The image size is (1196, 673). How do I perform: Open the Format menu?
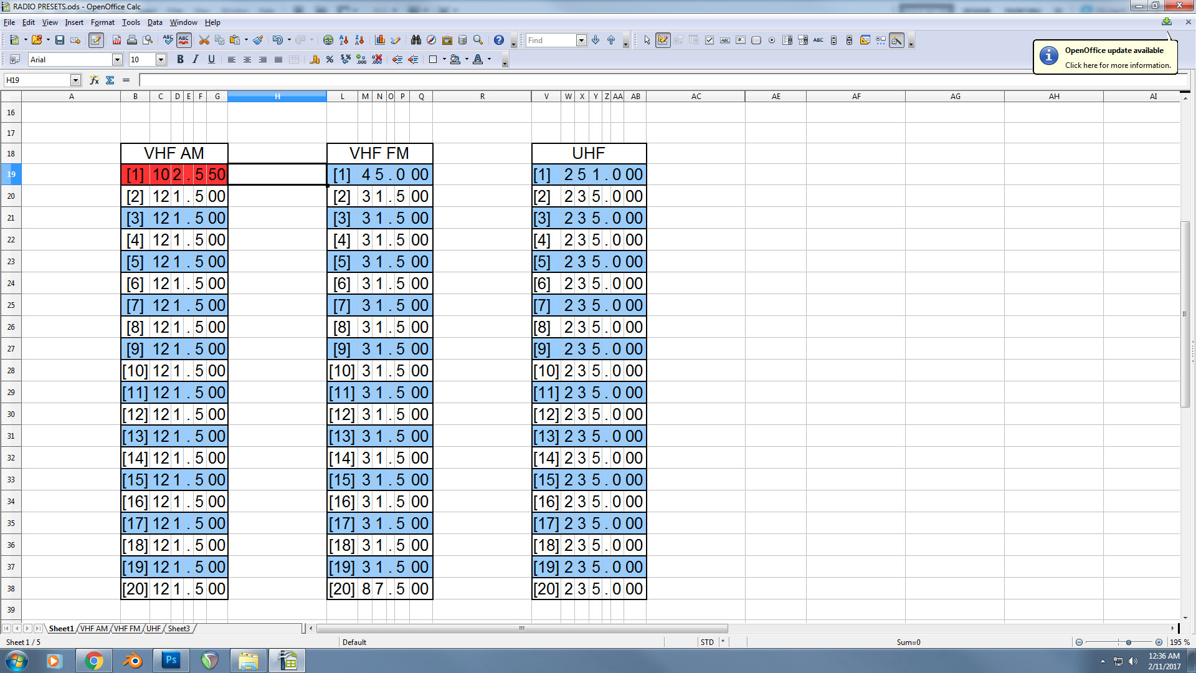(102, 22)
